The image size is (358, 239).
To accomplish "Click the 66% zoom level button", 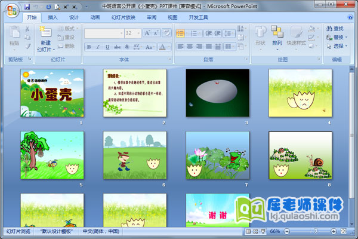I will [275, 231].
